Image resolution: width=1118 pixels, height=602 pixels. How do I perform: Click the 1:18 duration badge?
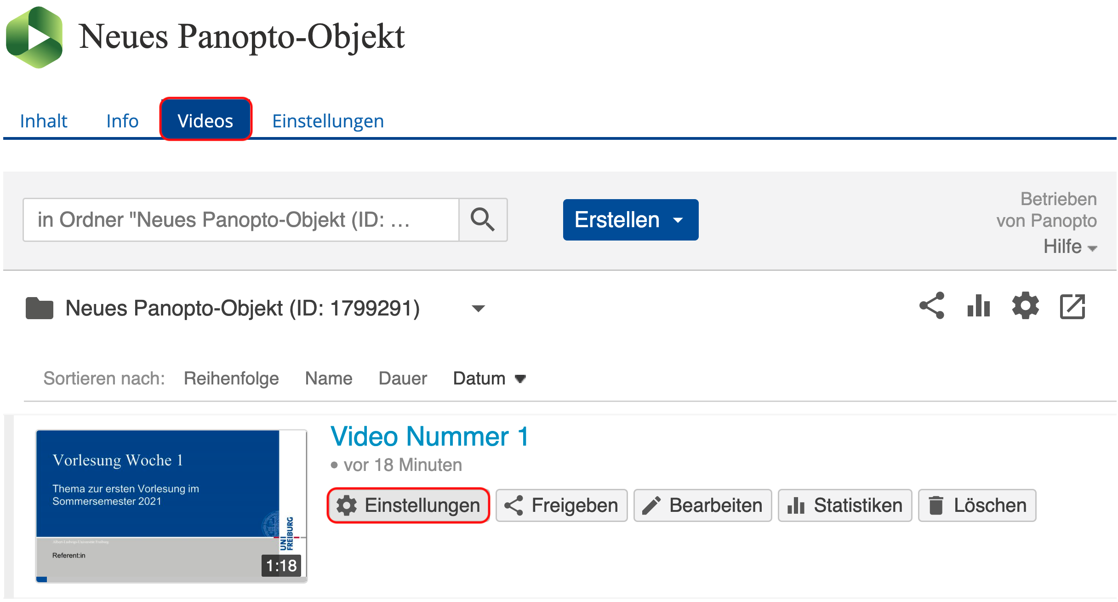click(x=281, y=565)
